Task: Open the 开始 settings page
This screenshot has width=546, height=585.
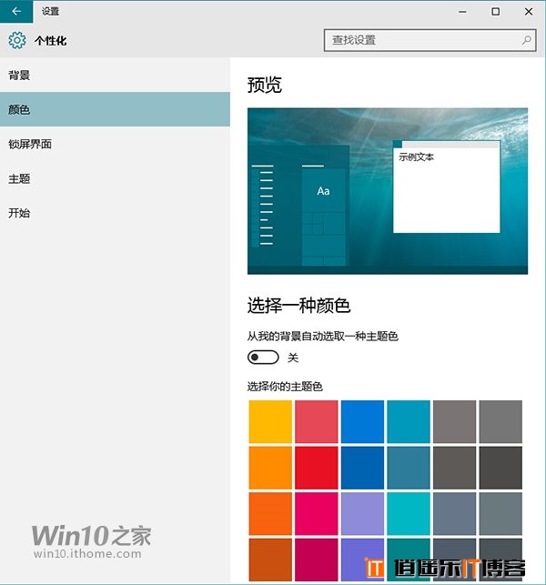Action: (115, 213)
